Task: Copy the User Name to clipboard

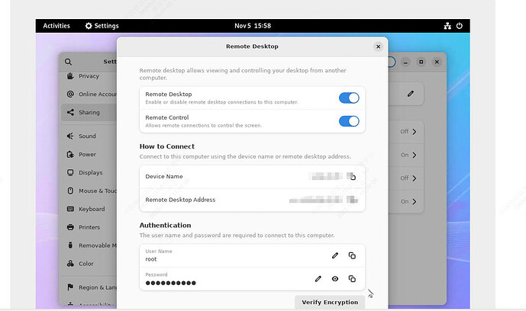Action: pyautogui.click(x=352, y=255)
